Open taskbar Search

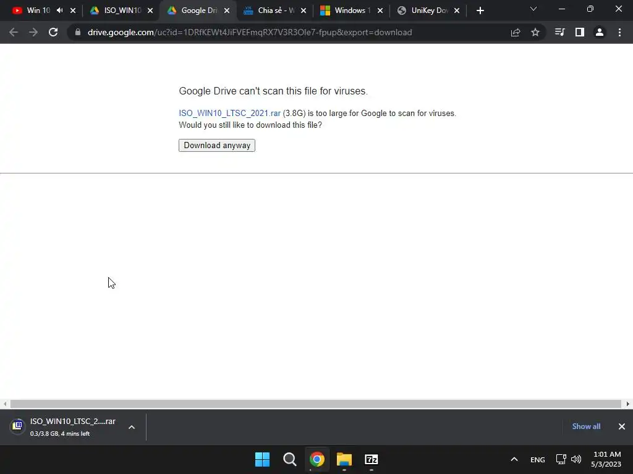[289, 459]
